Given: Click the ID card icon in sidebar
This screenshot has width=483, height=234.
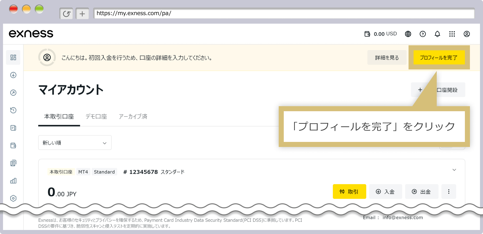Looking at the screenshot, I should [13, 163].
